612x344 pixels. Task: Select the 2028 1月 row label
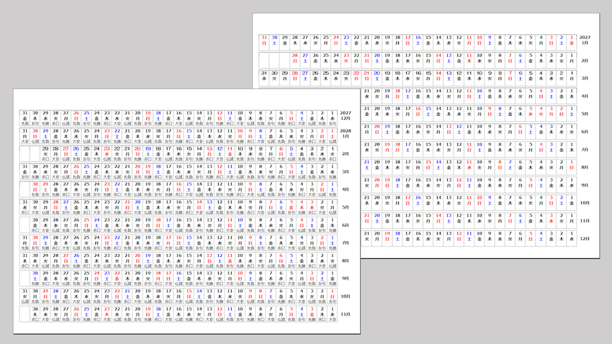click(345, 134)
